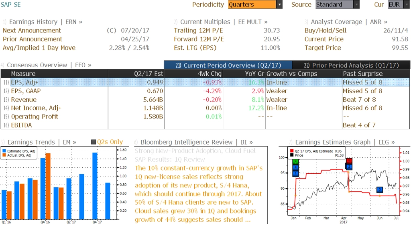411x225 pixels.
Task: Open the SAP Results: 1Q Review headline
Action: coord(170,159)
